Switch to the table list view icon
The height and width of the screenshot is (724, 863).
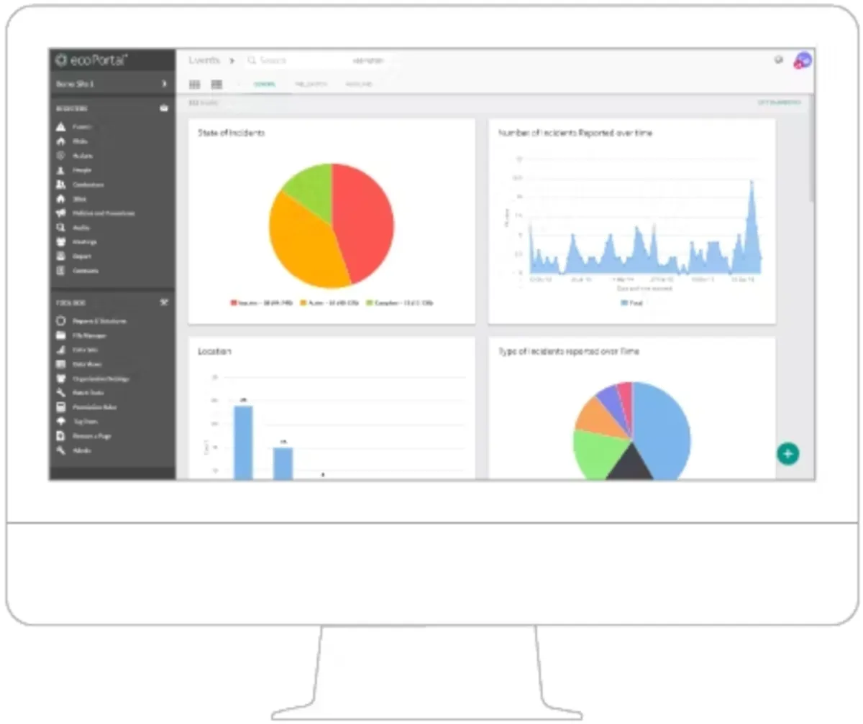(x=216, y=85)
